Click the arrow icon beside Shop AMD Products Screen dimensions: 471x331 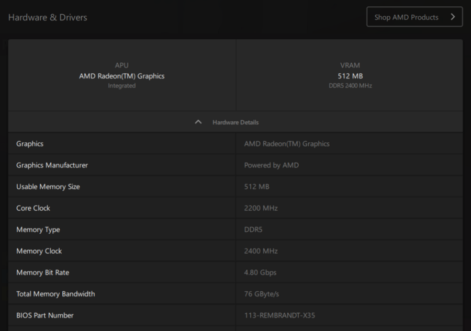click(453, 17)
